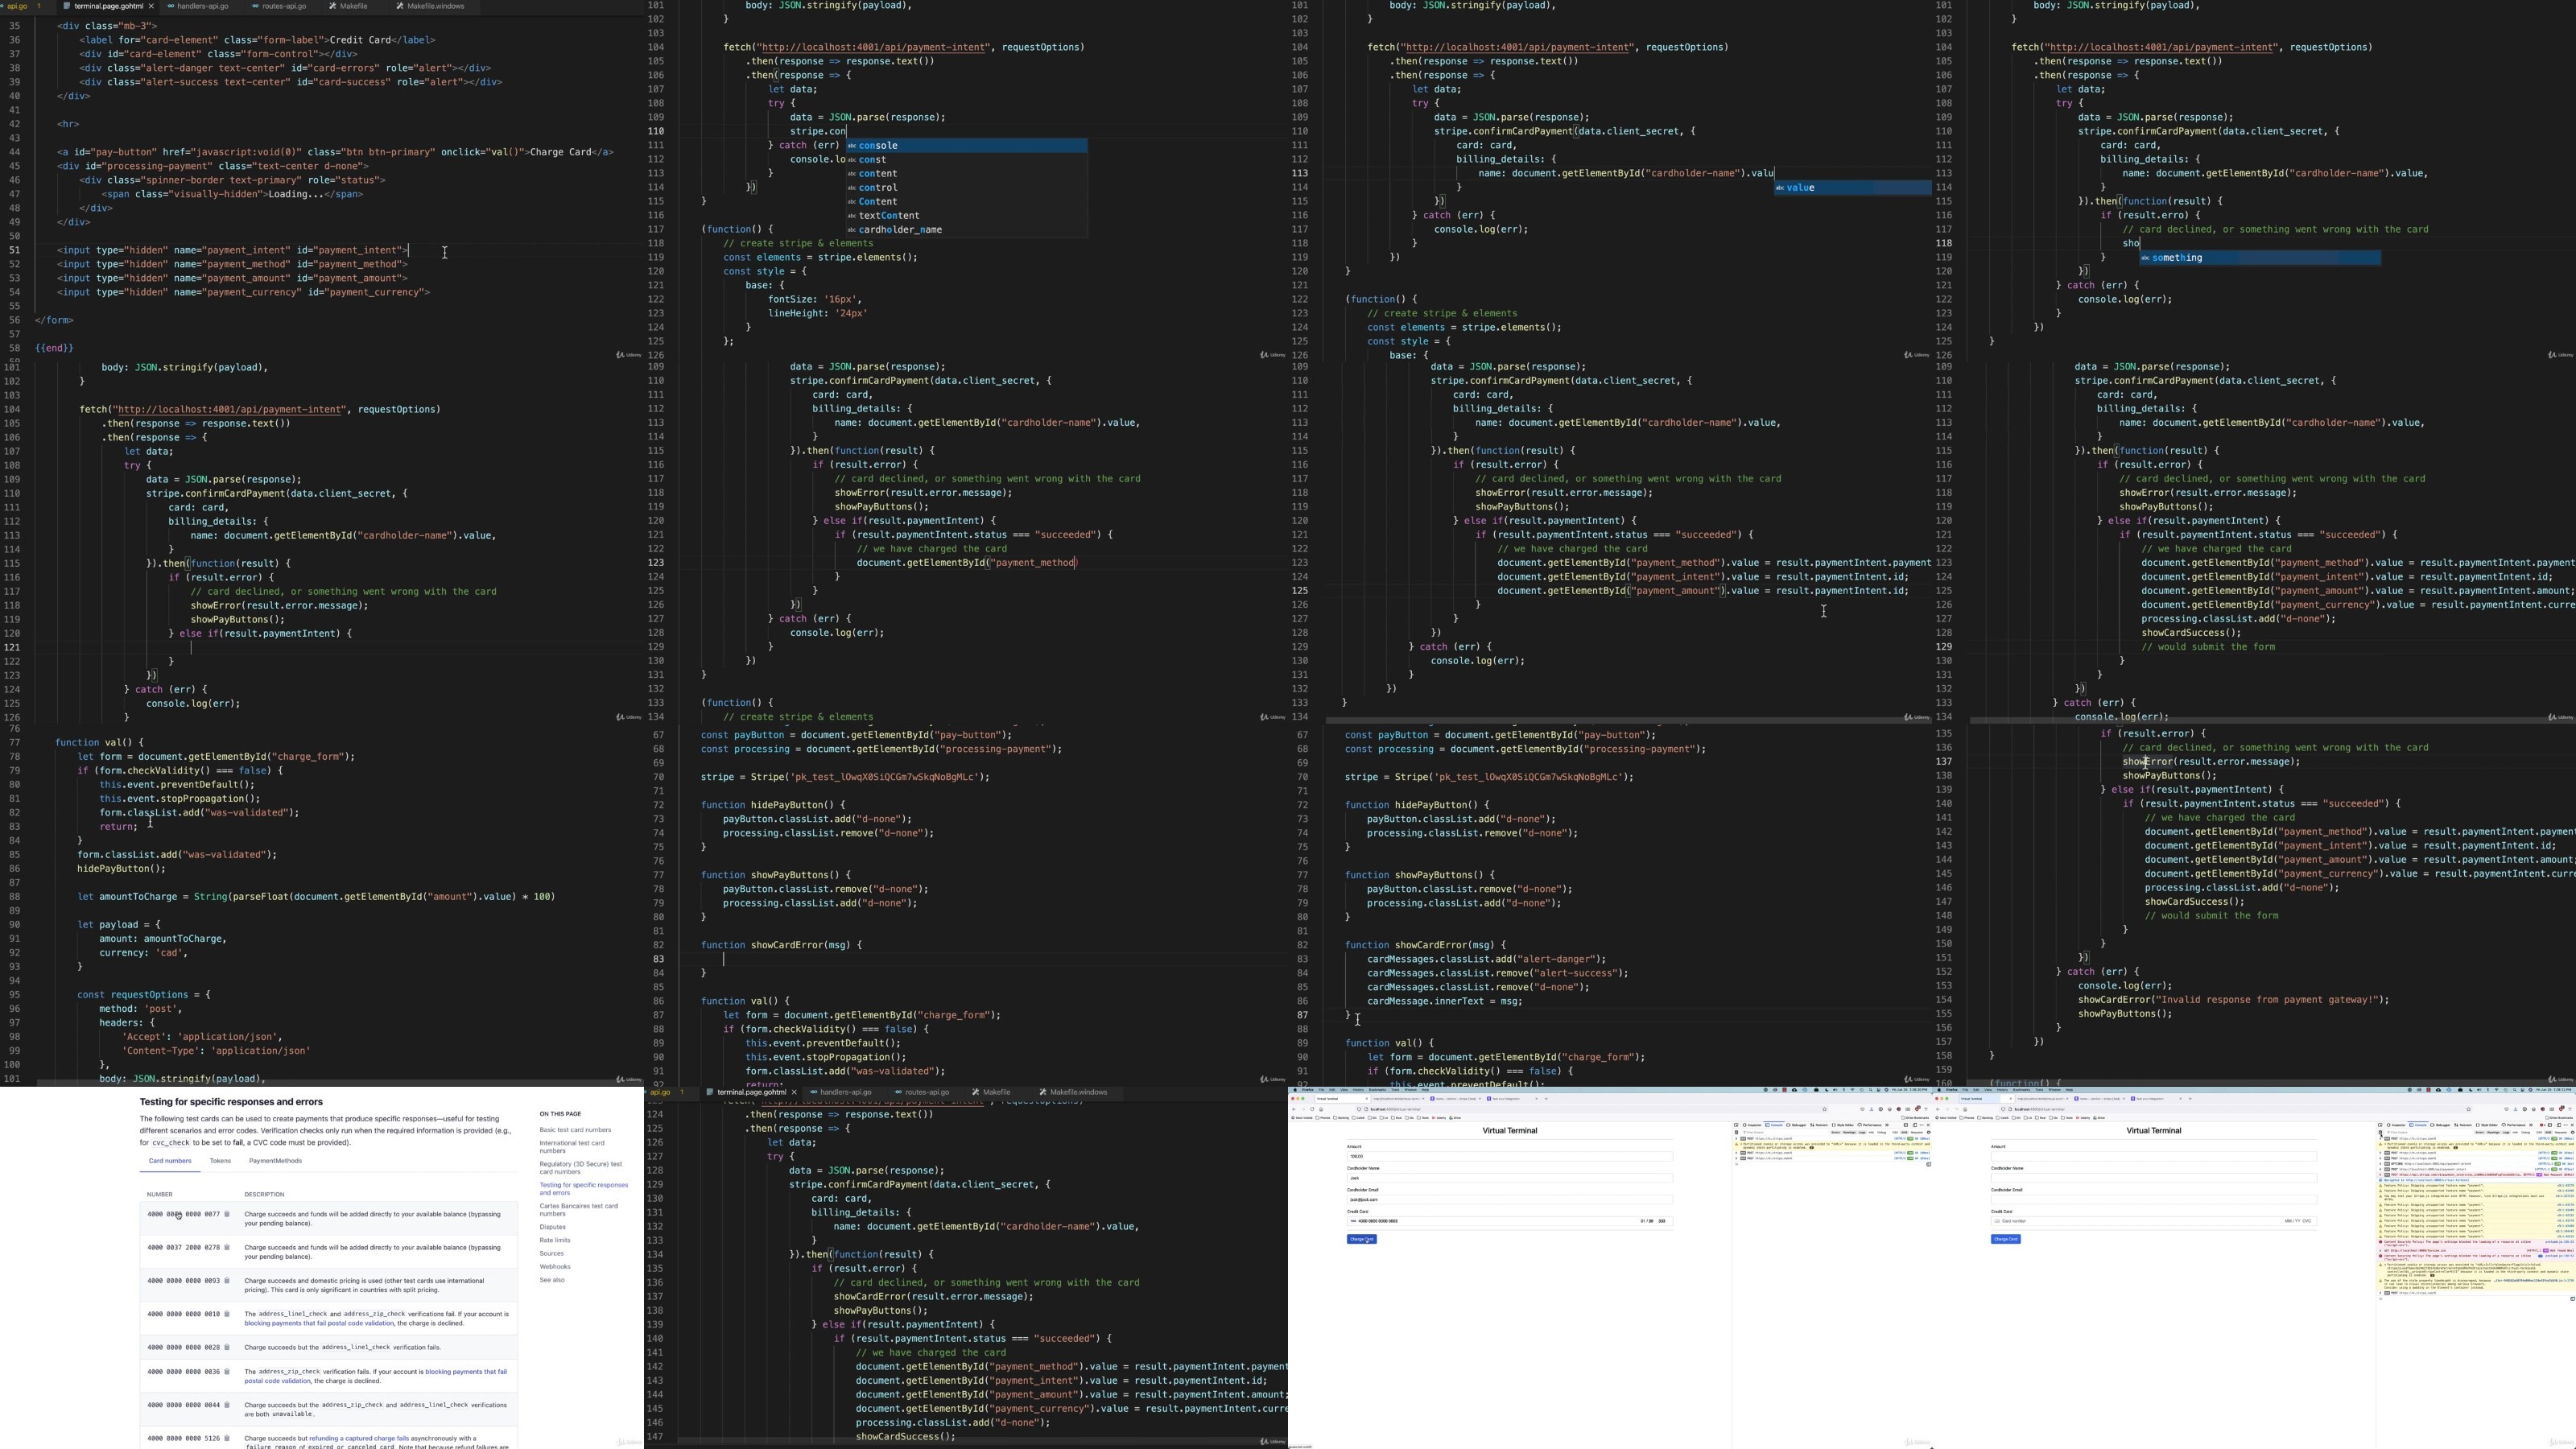Image resolution: width=2576 pixels, height=1449 pixels.
Task: Open Network panel in filled-form browser devtools
Action: point(1819,1125)
